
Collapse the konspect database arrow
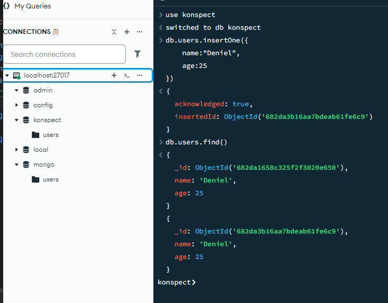pyautogui.click(x=16, y=120)
